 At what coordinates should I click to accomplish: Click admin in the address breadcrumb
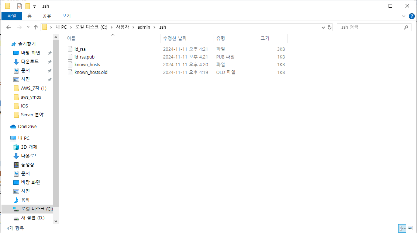click(144, 27)
